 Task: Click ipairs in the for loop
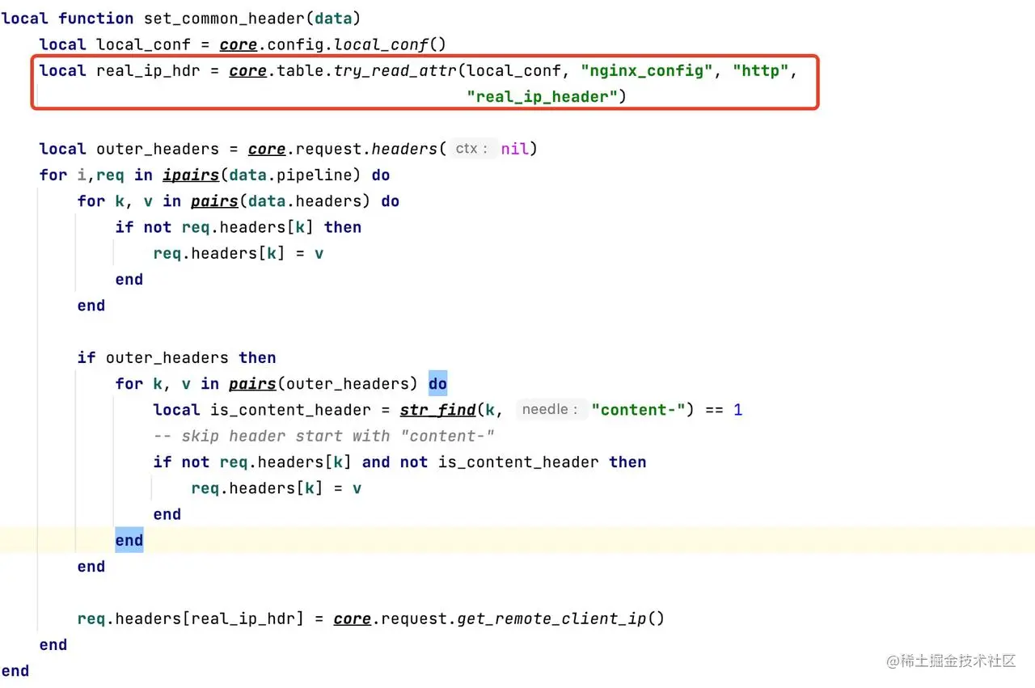[191, 175]
